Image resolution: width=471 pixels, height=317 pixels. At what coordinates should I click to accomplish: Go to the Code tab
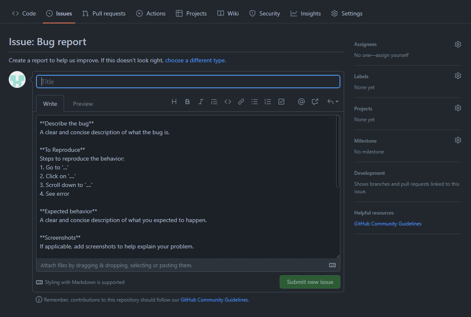tap(24, 13)
